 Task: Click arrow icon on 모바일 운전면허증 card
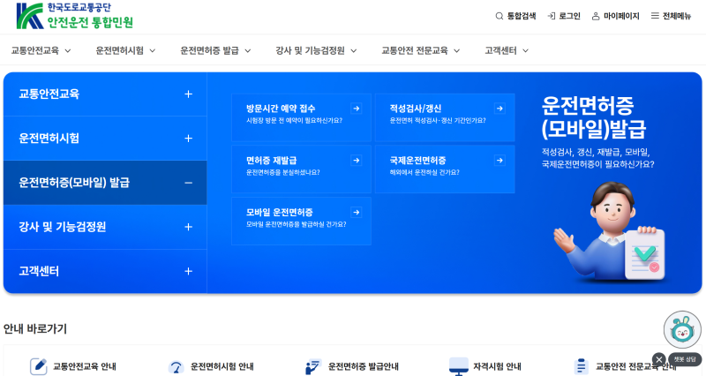[357, 212]
